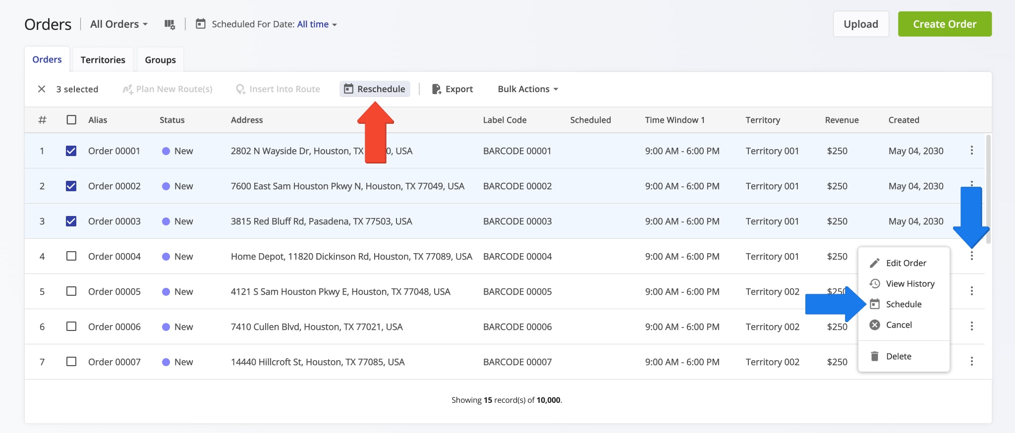This screenshot has width=1015, height=433.
Task: Expand the All Orders dropdown
Action: (119, 24)
